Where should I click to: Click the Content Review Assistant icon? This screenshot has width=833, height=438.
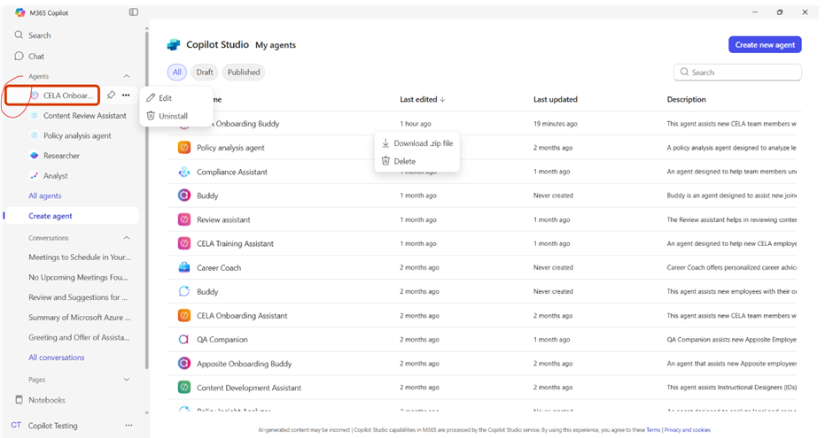click(x=34, y=115)
